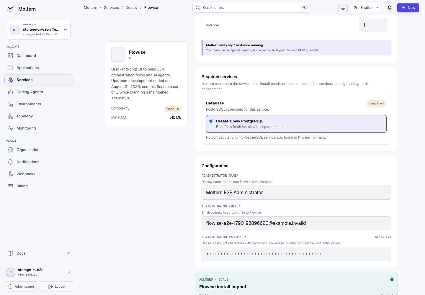Click the storage-ci-e2e user avatar

(11, 272)
